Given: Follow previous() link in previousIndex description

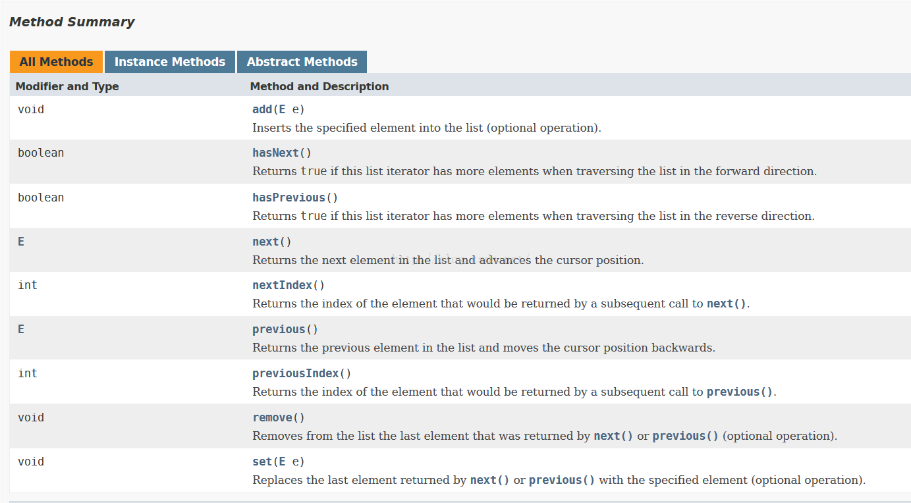Looking at the screenshot, I should [740, 392].
